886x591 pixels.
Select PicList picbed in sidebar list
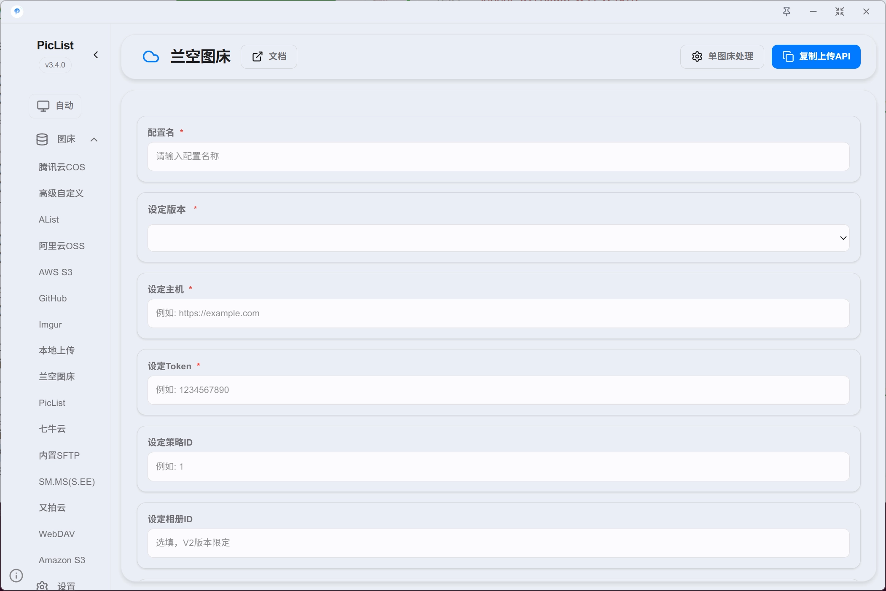[52, 403]
